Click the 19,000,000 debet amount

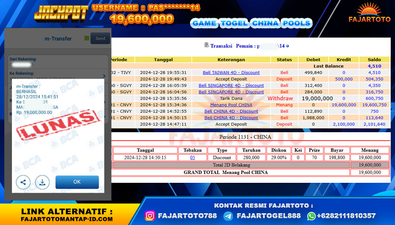(x=317, y=98)
